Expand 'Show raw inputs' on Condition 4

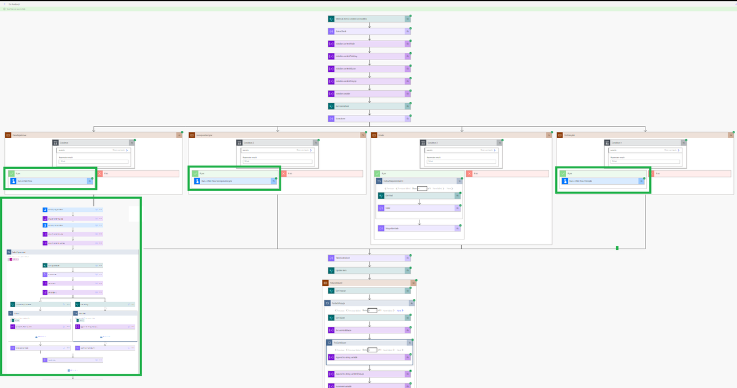[672, 150]
